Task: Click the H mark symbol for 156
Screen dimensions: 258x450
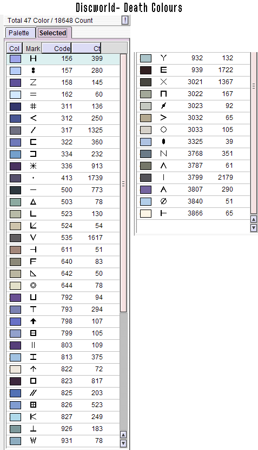Action: 33,59
